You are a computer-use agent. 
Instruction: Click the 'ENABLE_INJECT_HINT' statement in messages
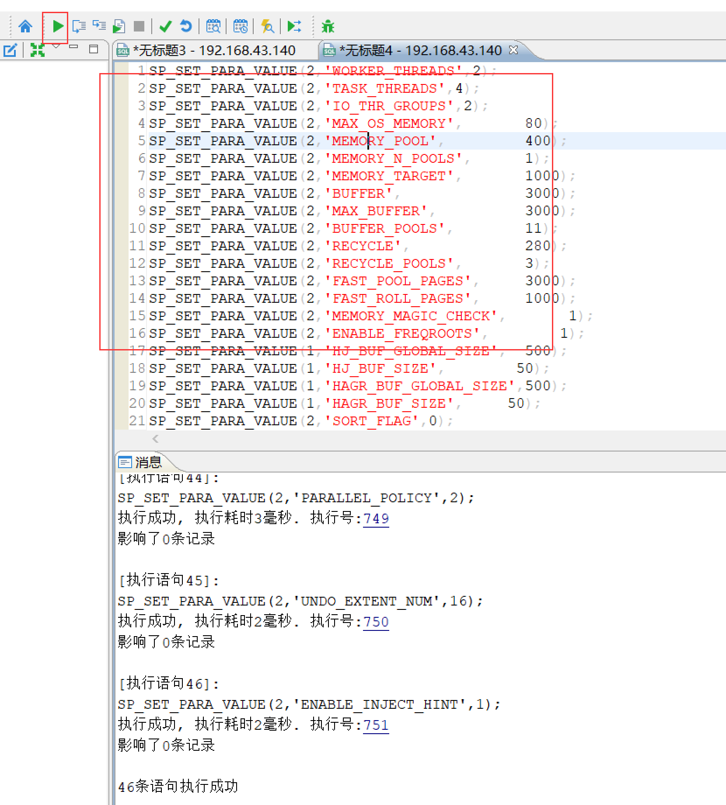click(309, 704)
